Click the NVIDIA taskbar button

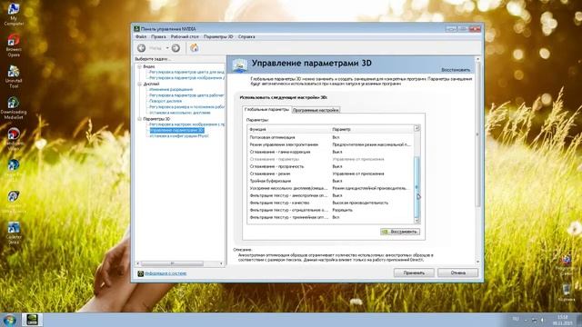(x=33, y=320)
